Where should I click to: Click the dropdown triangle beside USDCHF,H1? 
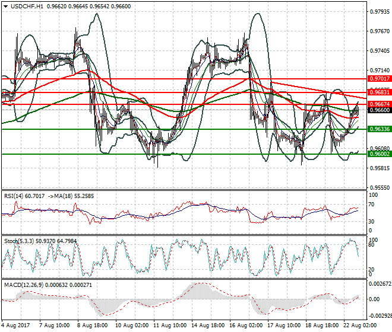click(5, 6)
